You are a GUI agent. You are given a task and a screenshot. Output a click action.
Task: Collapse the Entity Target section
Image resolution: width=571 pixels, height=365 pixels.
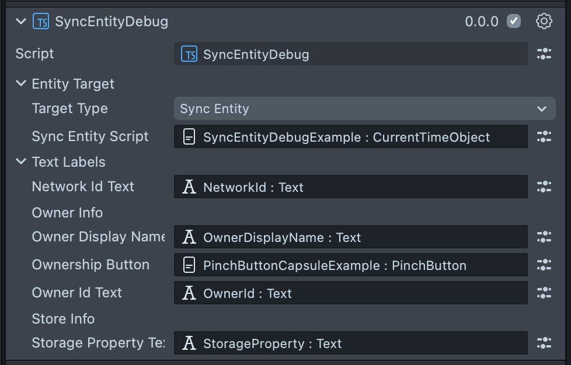click(21, 84)
